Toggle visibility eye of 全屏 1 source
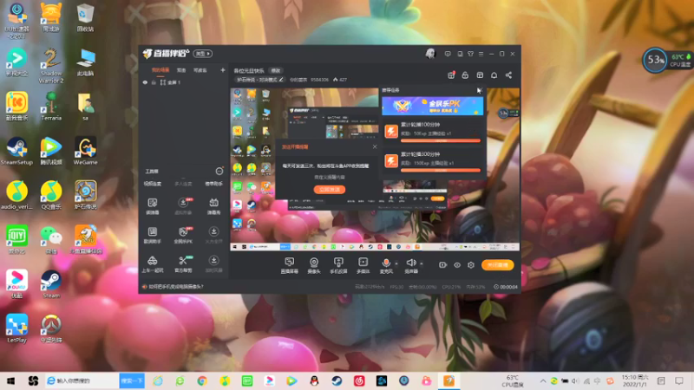Screen dimensions: 694x390 click(145, 82)
